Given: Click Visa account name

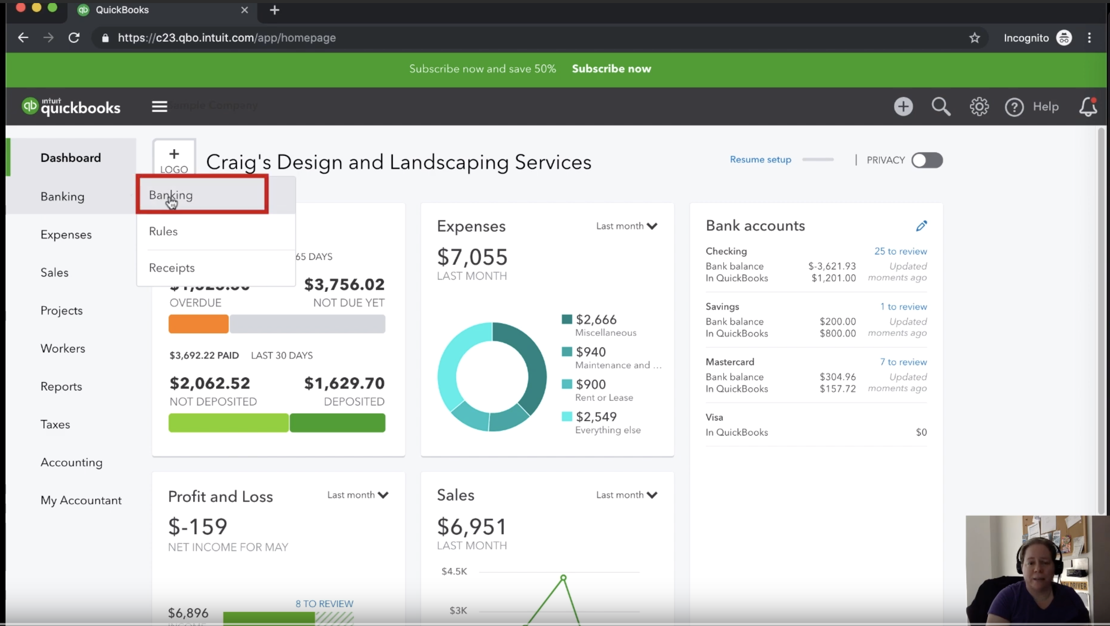Looking at the screenshot, I should [714, 417].
